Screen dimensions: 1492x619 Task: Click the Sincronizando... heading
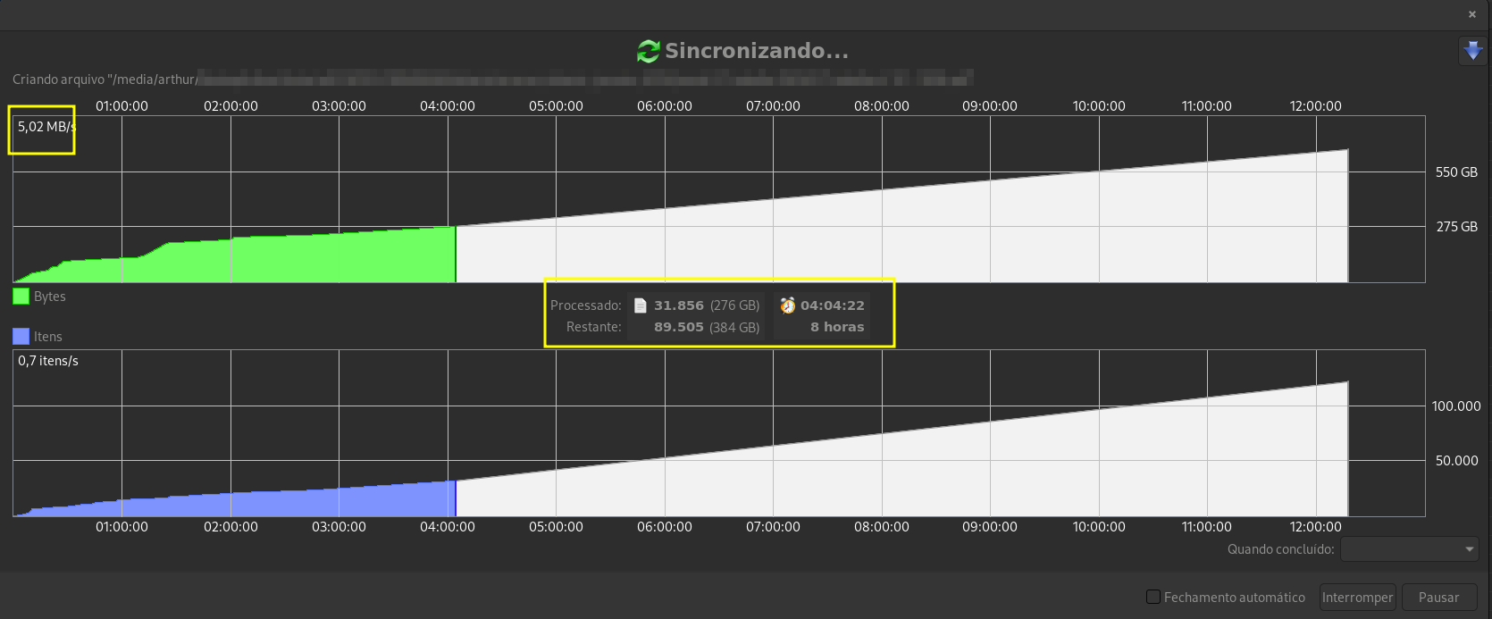757,51
